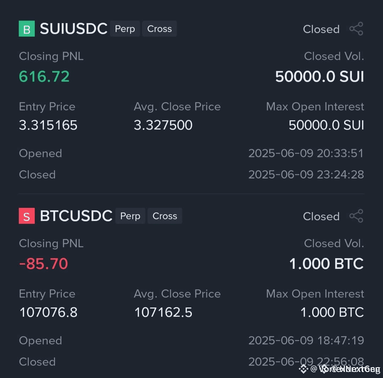The height and width of the screenshot is (378, 383).
Task: Tap the -85.70 closing PNL value
Action: 44,264
